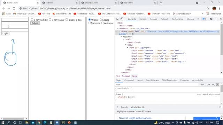Collapse the nested html node under #document
Viewport: 223px width, 125px height.
[124, 39]
